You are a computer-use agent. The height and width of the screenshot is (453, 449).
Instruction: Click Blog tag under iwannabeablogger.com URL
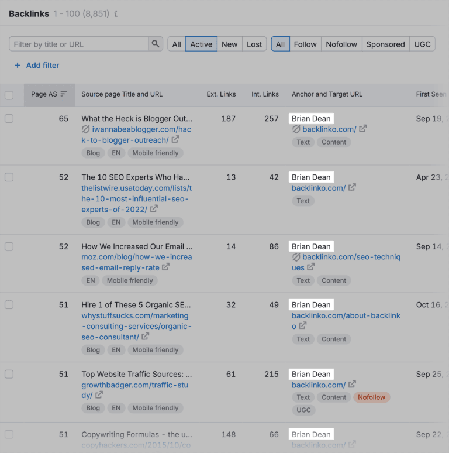93,153
